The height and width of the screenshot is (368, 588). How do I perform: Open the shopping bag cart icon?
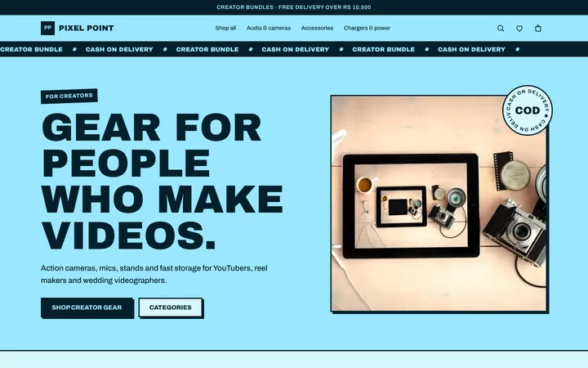coord(537,28)
